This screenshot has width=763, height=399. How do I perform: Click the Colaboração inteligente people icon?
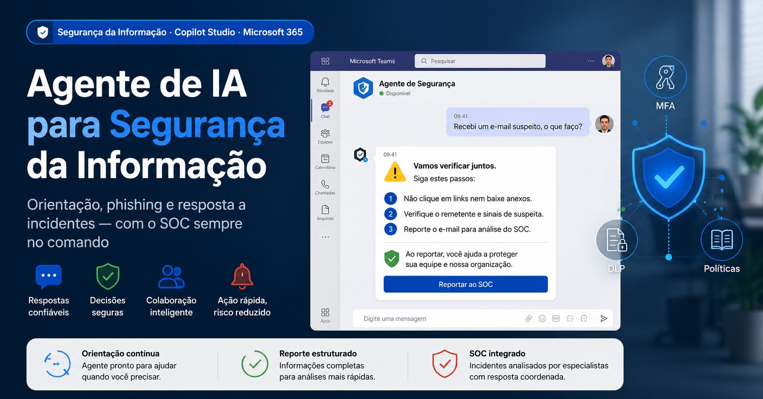(171, 276)
